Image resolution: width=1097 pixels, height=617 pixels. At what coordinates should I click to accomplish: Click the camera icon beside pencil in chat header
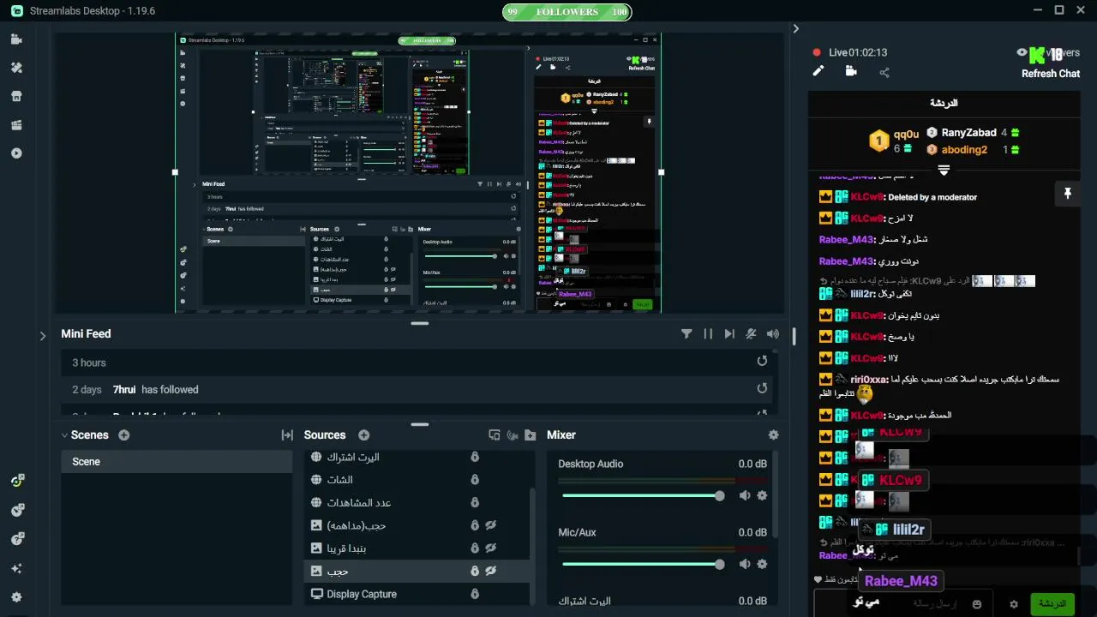click(x=851, y=71)
